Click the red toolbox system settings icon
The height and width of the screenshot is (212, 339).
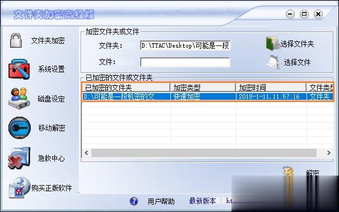(x=19, y=69)
